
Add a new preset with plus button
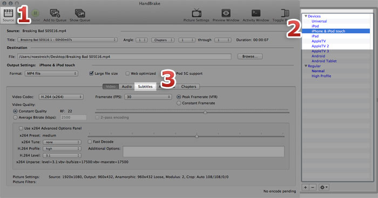point(306,187)
